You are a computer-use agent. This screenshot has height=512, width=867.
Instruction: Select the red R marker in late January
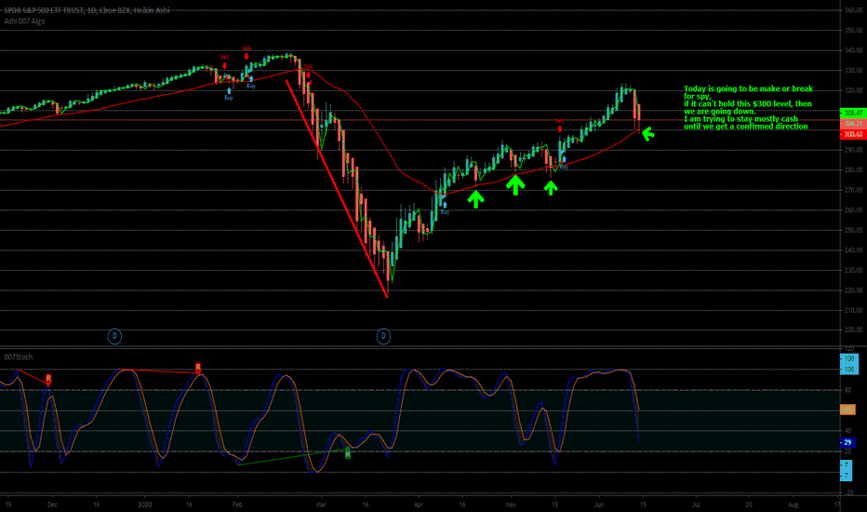[198, 368]
